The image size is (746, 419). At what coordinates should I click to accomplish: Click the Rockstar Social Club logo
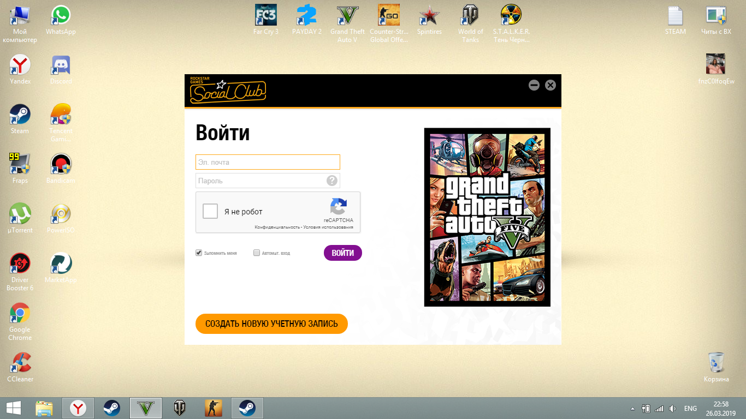click(x=228, y=90)
